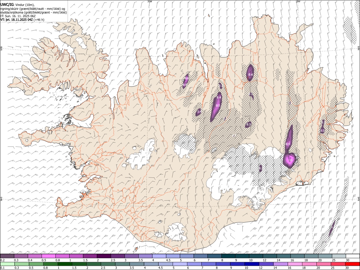The height and width of the screenshot is (270, 360).
Task: Click the 'IT: Sun. 16. 11. 2025 06Z' line
Action: (18, 16)
